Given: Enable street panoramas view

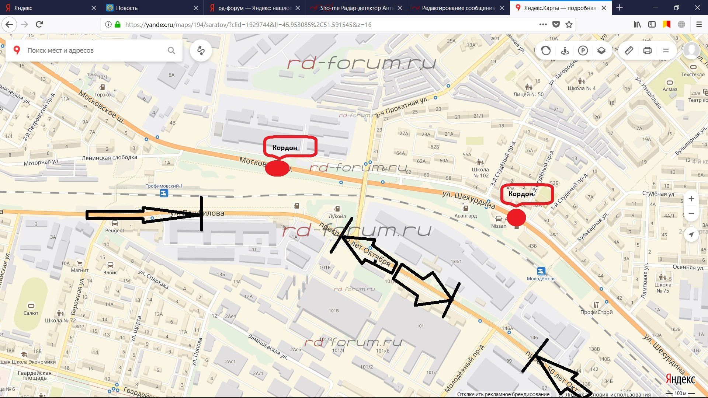Looking at the screenshot, I should [x=565, y=50].
